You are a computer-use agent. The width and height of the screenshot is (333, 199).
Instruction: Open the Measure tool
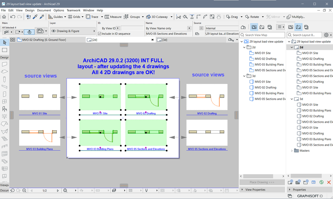click(x=113, y=17)
